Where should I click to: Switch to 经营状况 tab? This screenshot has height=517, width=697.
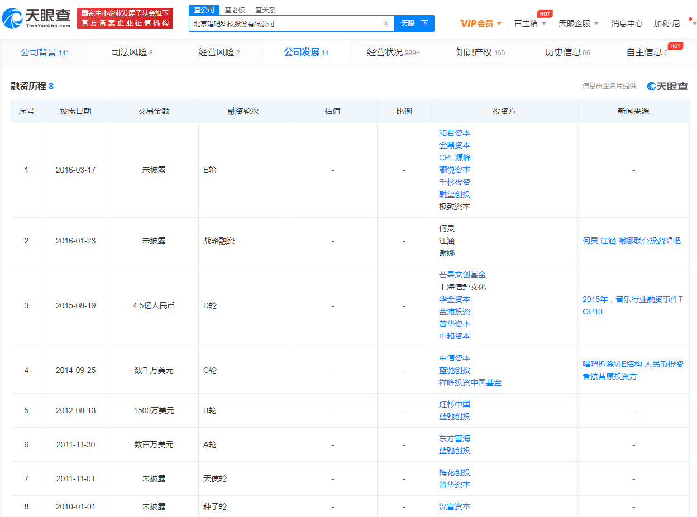(x=393, y=52)
